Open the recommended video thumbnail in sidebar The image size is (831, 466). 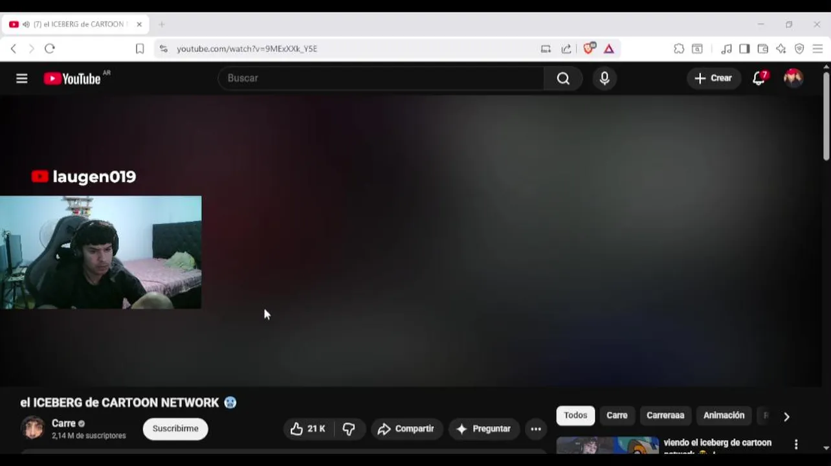(x=608, y=445)
